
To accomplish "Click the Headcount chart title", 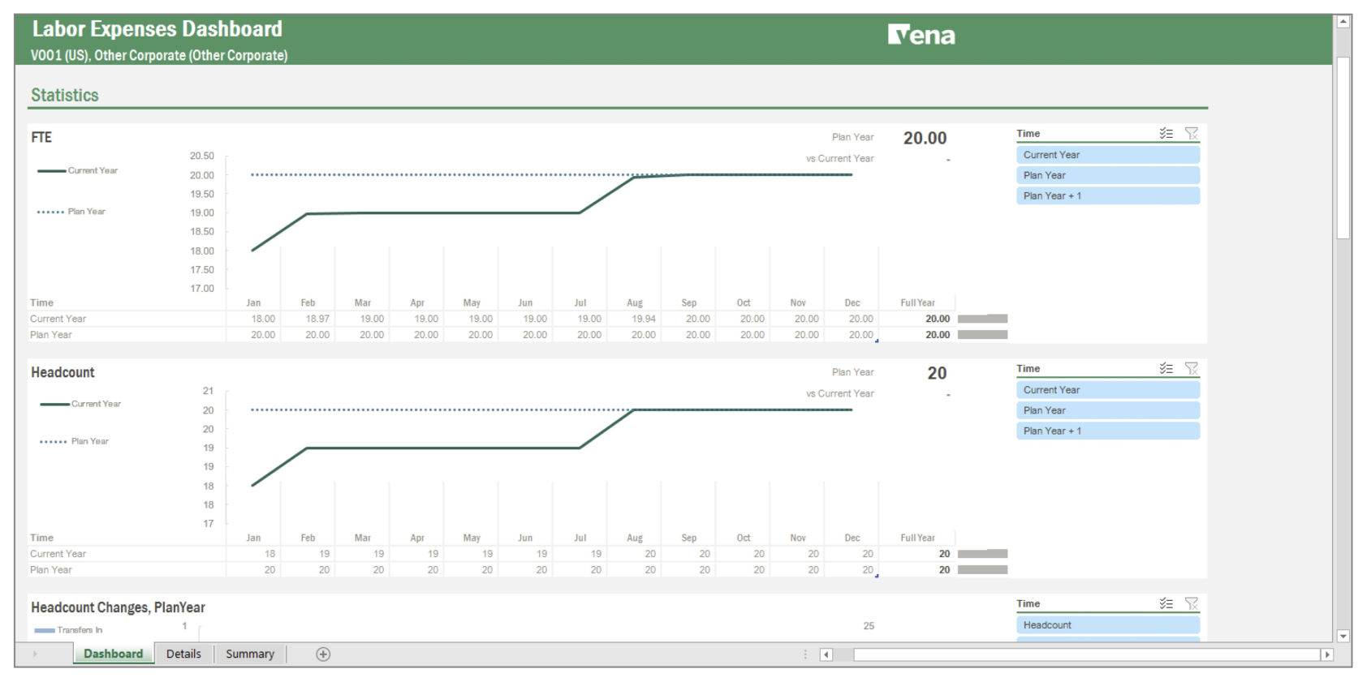I will [x=63, y=372].
